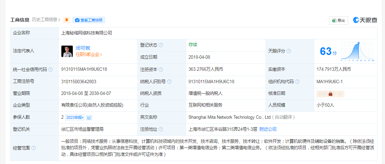
Task: Click legal representative's profile photo
Action: [67, 51]
